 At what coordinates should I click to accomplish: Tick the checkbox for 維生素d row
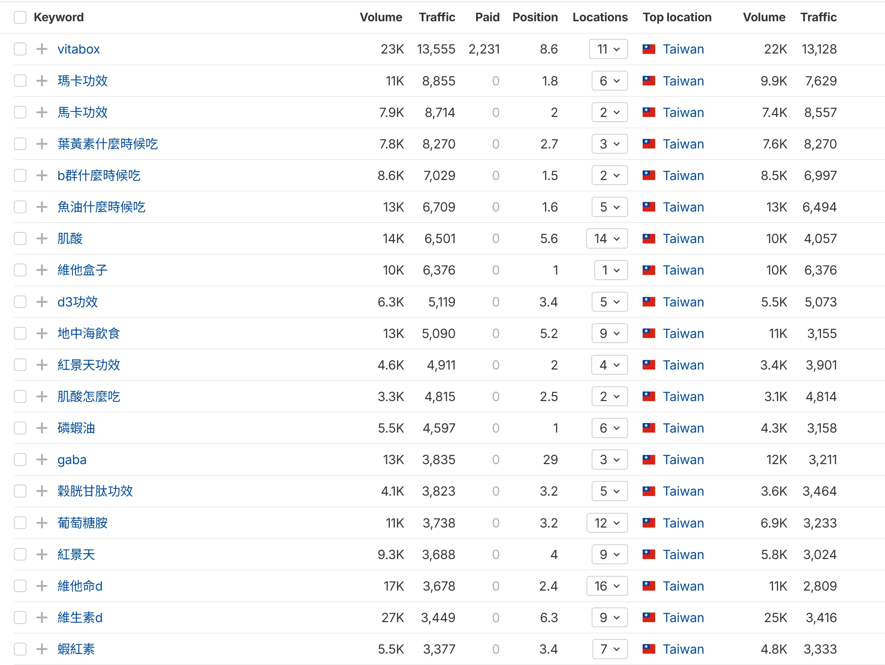[20, 617]
